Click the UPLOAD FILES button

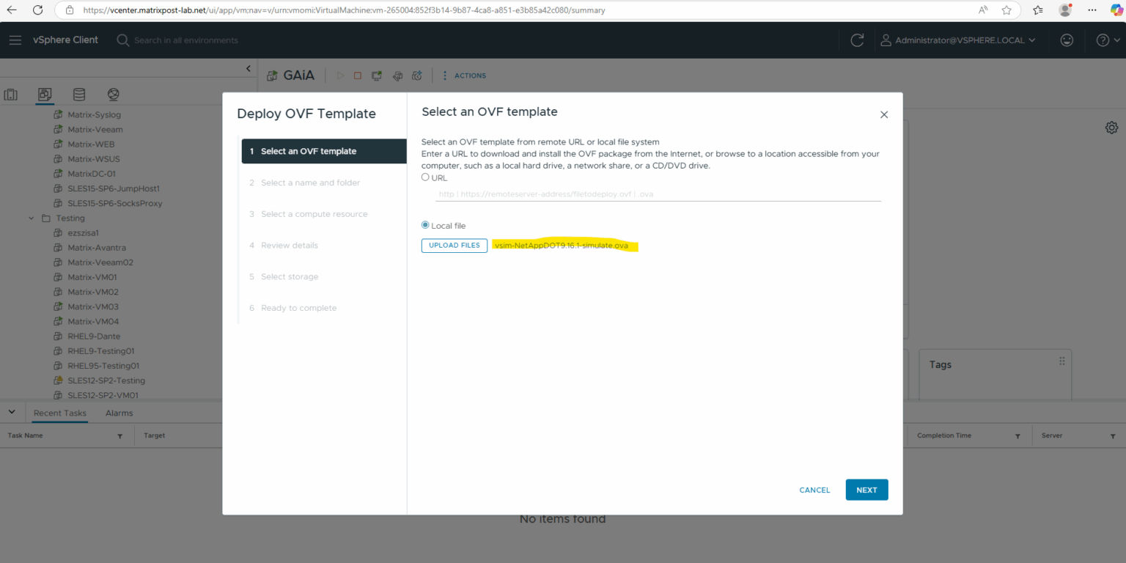pos(454,246)
